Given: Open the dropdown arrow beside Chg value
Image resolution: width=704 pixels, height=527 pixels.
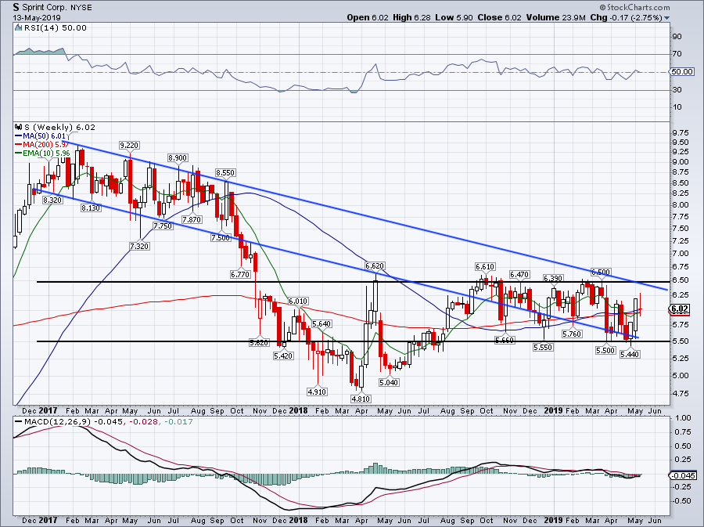Looking at the screenshot, I should [666, 18].
